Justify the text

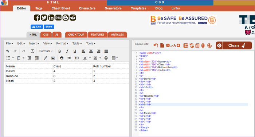point(106,51)
